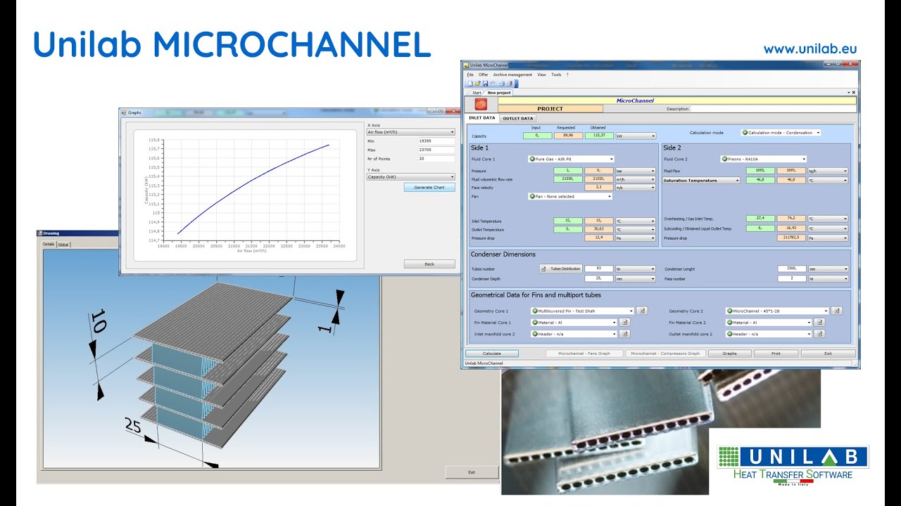Click the Min field in Graphs window
This screenshot has height=506, width=901.
tap(436, 141)
